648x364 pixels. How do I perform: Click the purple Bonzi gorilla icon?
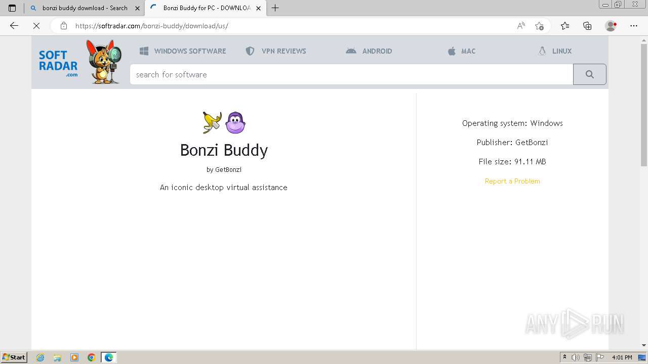[x=235, y=122]
